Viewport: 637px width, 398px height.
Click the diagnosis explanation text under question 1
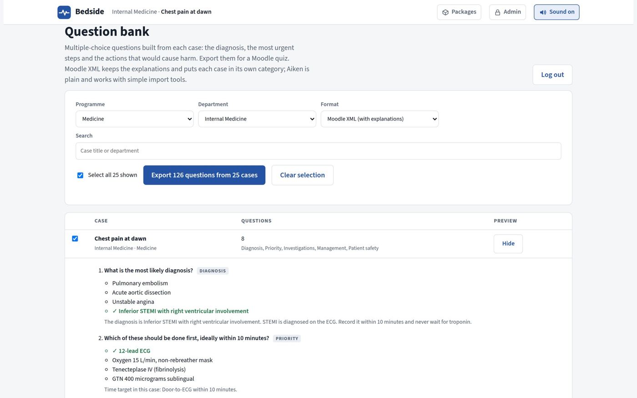click(288, 322)
